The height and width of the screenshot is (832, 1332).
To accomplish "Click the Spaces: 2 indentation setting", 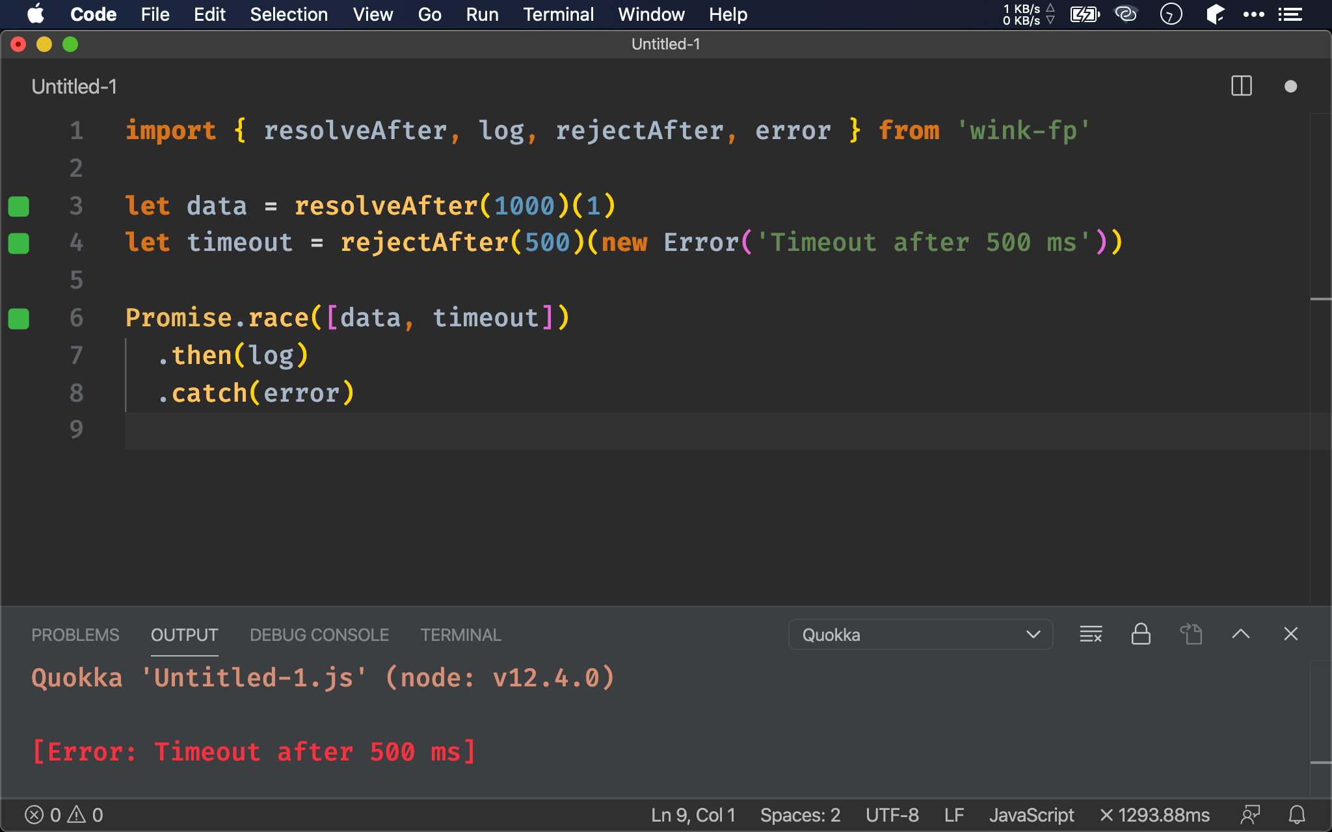I will 800,814.
